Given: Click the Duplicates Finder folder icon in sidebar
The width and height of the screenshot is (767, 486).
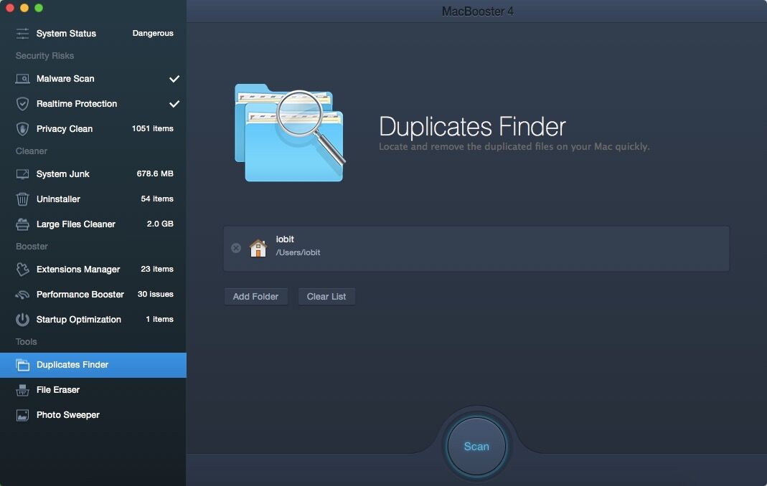Looking at the screenshot, I should tap(22, 365).
